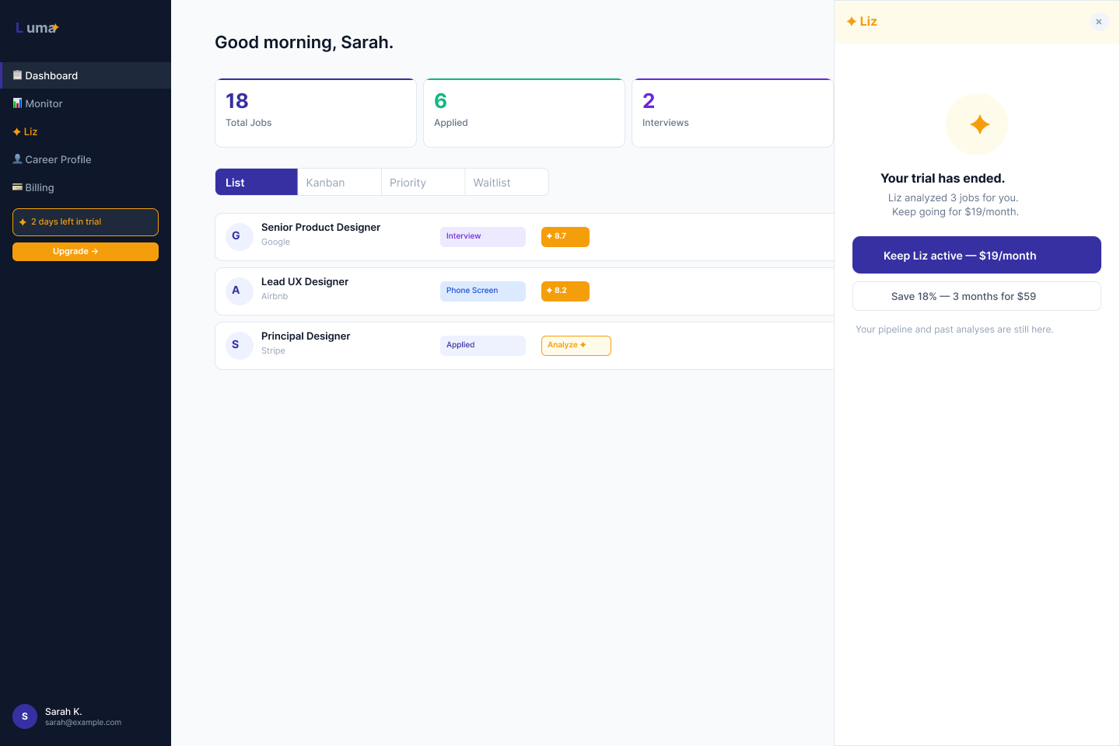
Task: Open the Monitor page
Action: tap(86, 103)
